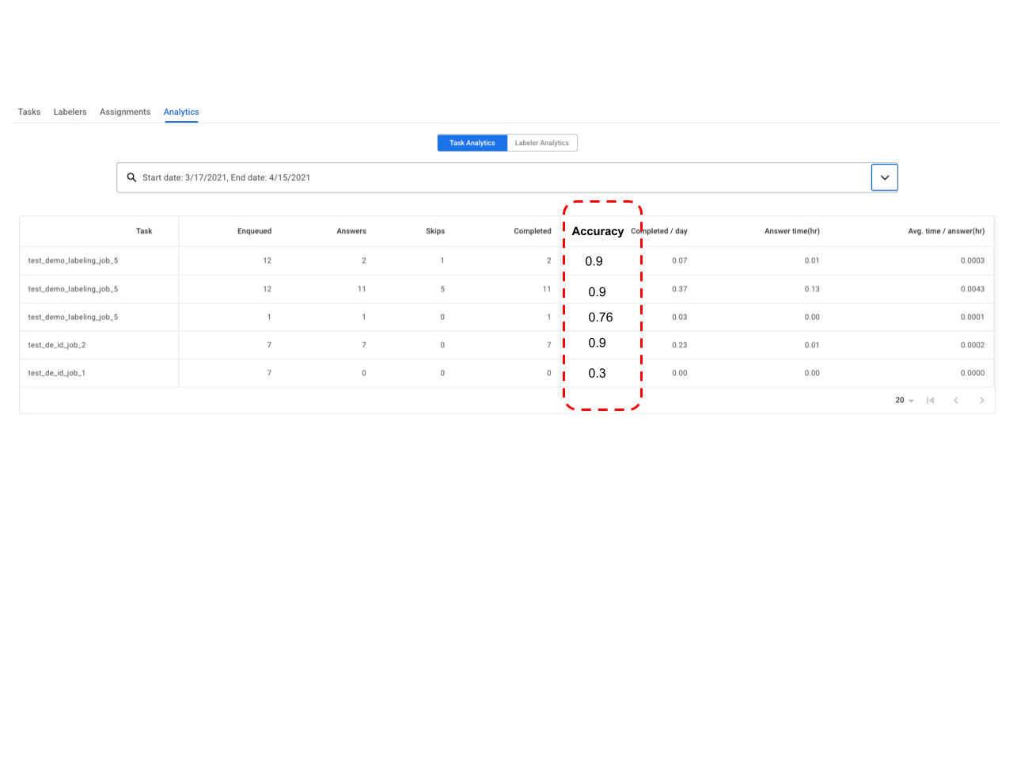Go to next page arrow
This screenshot has height=760, width=1013.
point(982,401)
